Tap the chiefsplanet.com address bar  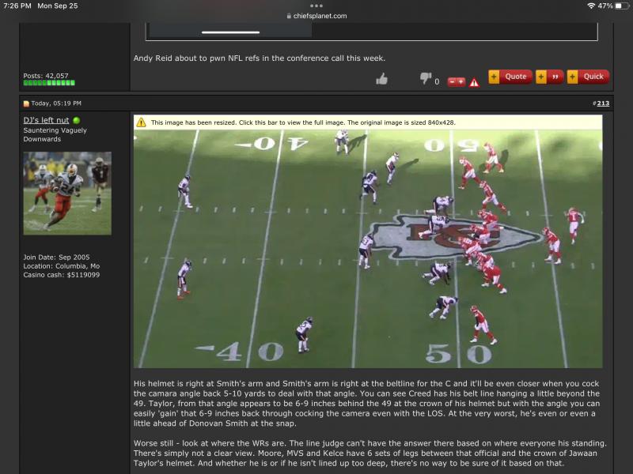coord(316,16)
